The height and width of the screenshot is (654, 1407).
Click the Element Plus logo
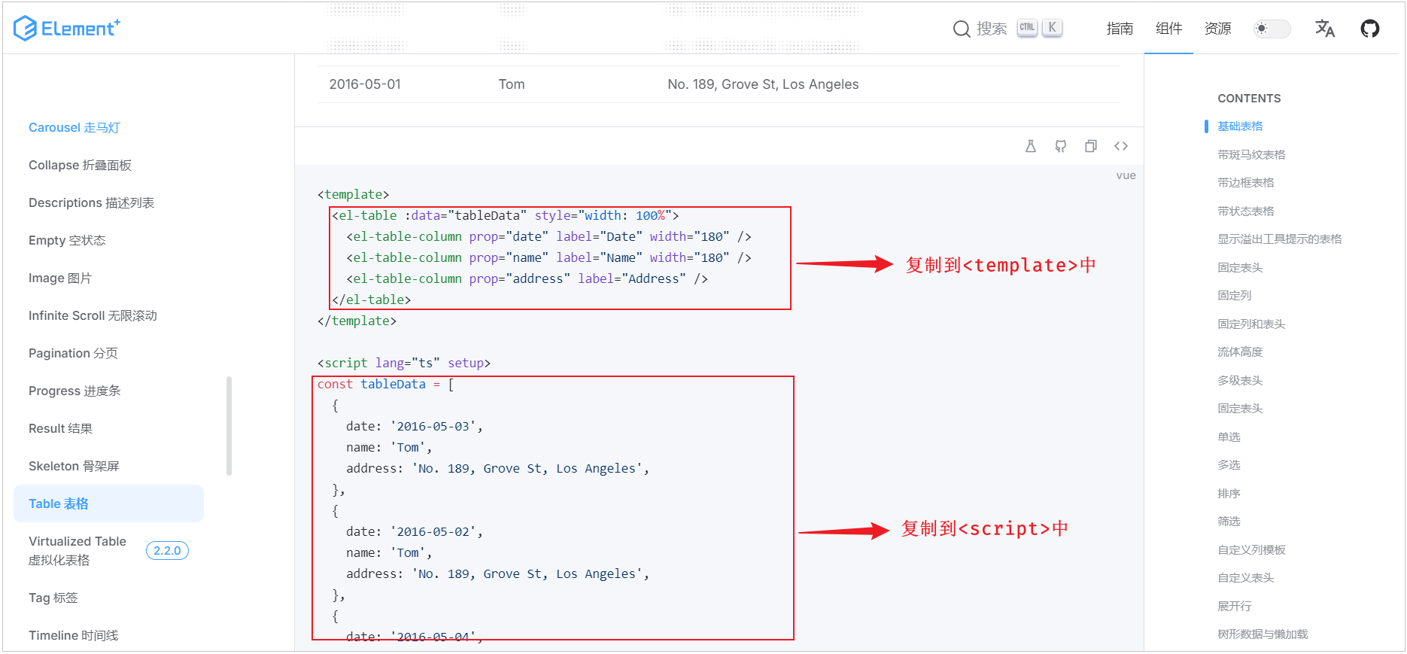pos(66,29)
